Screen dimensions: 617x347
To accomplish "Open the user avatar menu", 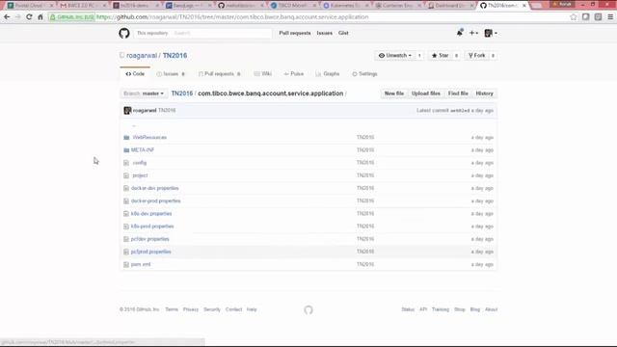I will pyautogui.click(x=491, y=33).
